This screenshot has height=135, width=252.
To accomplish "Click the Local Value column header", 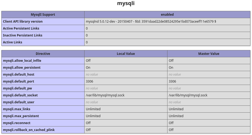I will coord(126,54).
